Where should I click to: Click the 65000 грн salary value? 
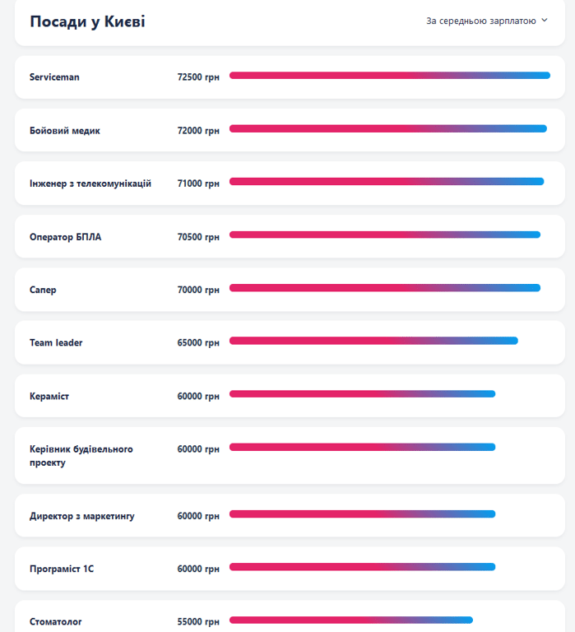pos(198,342)
